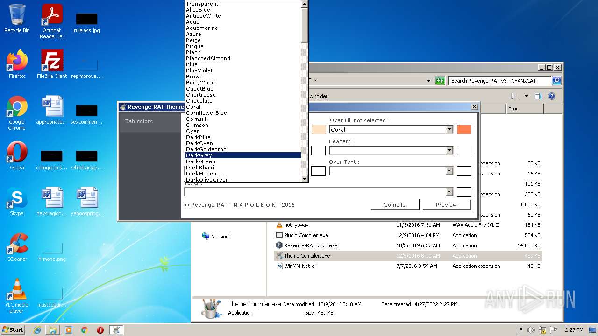Launch Acrobat Reader DC from desktop
The height and width of the screenshot is (336, 598).
(52, 21)
